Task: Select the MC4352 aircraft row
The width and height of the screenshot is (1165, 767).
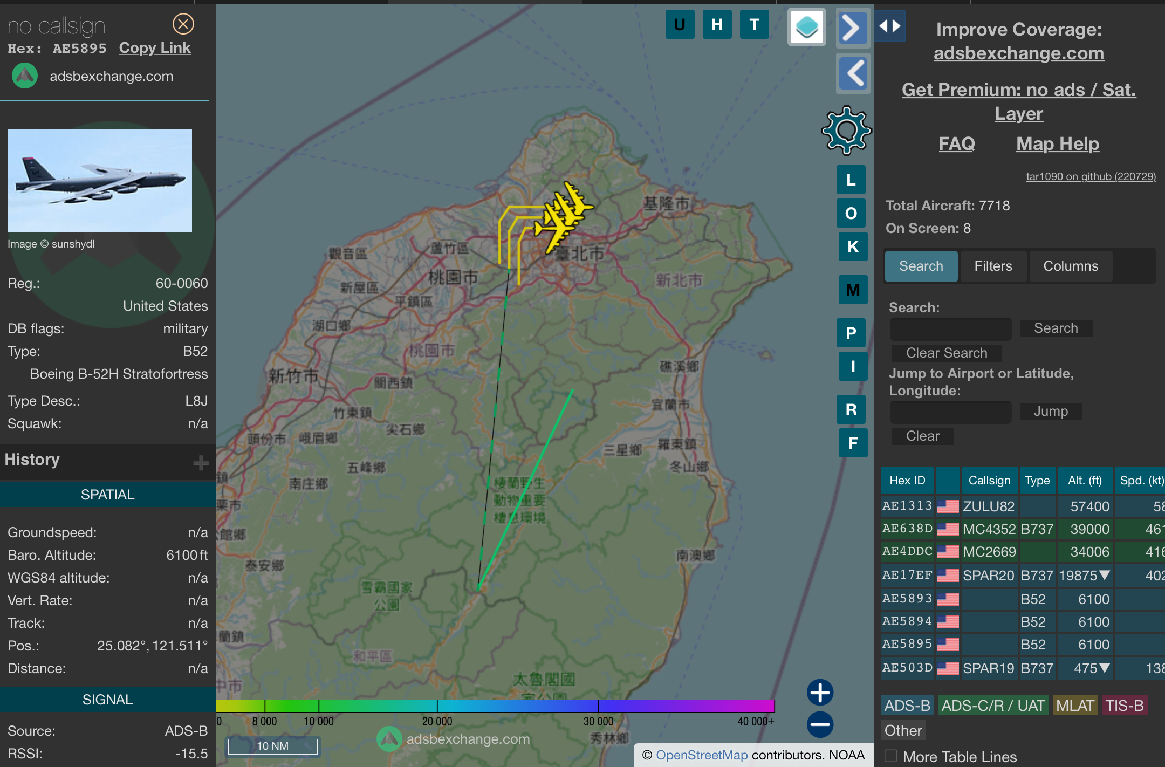Action: (x=1023, y=529)
